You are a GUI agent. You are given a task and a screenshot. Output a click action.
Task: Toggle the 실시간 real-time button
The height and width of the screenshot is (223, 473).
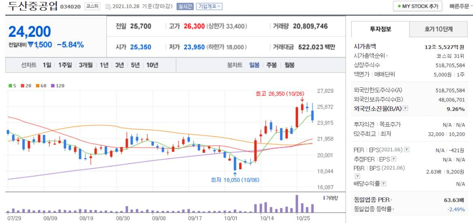click(185, 6)
